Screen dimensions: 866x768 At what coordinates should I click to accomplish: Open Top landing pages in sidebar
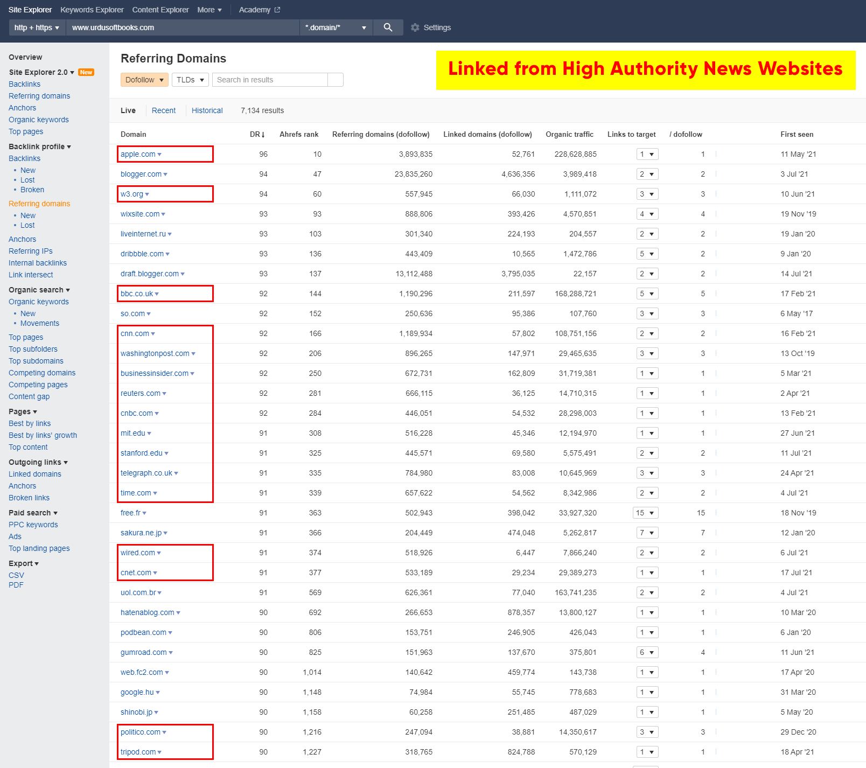39,548
